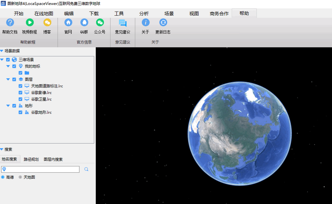
Task: Select the 谷歌影像.lrc layer name
Action: coord(41,93)
